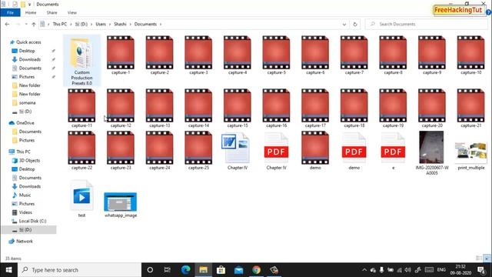Expand the chevron after Users breadcrumb
This screenshot has height=277, width=492.
click(x=110, y=24)
